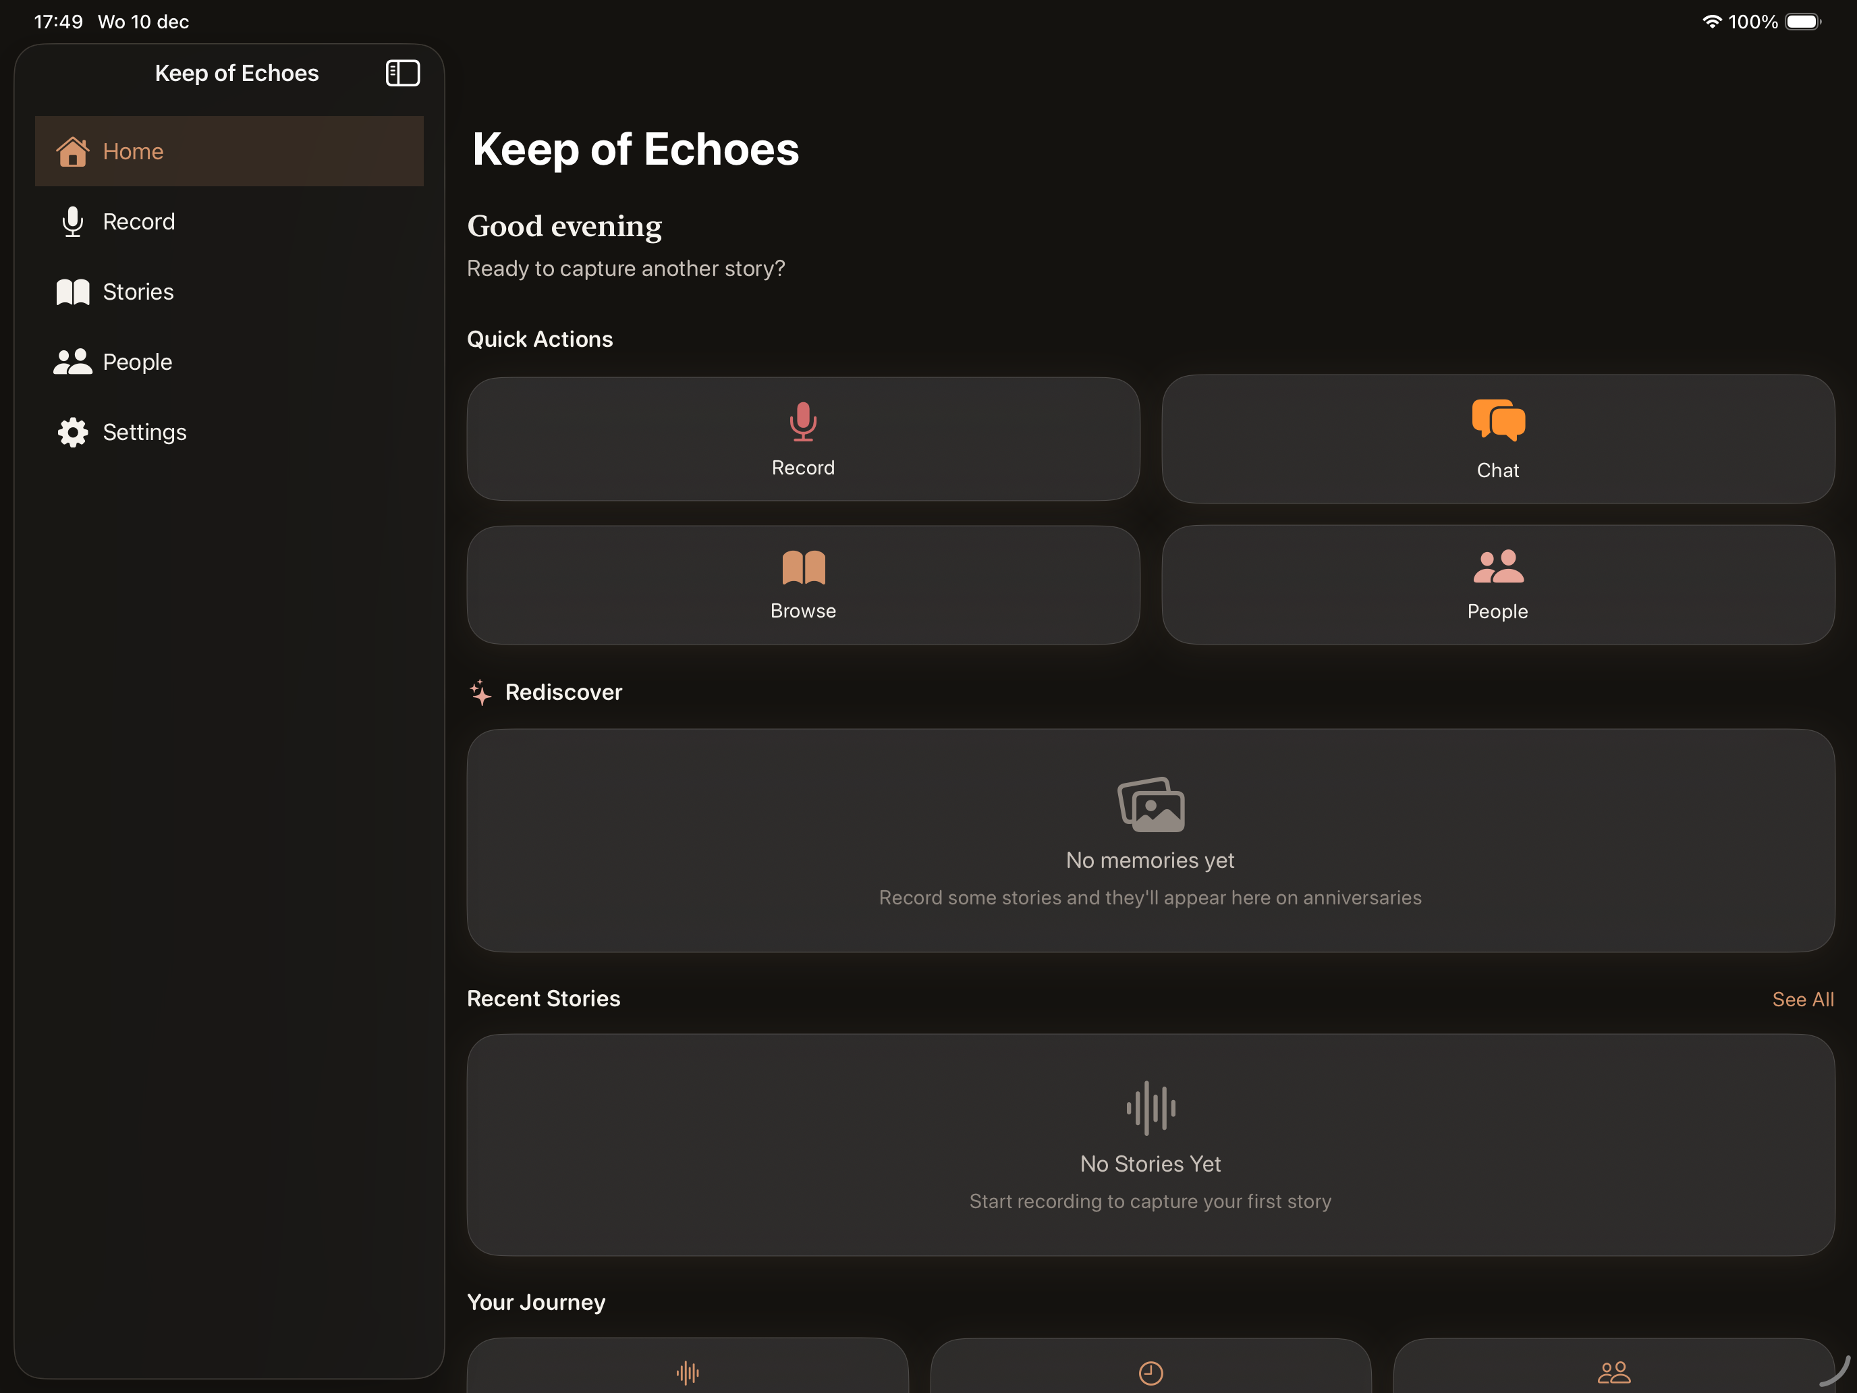This screenshot has width=1857, height=1393.
Task: Click the sidebar open book icon
Action: pos(72,292)
